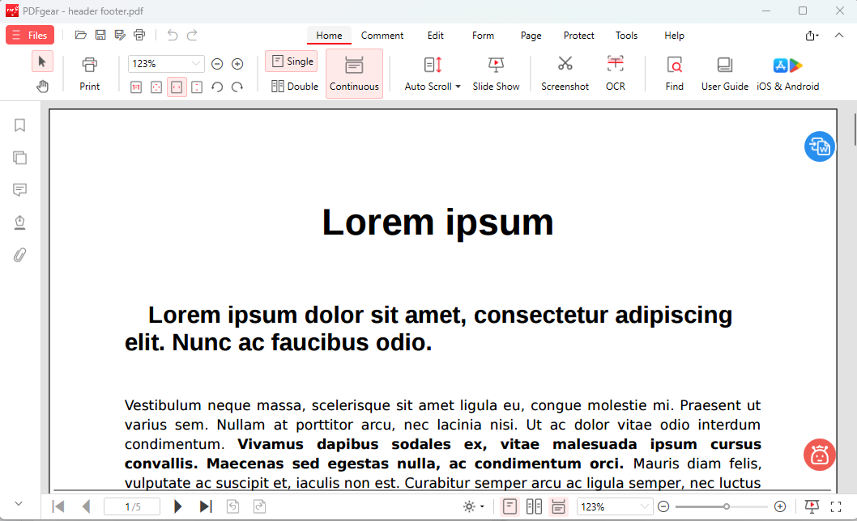
Task: Click the page number field 1/5
Action: [x=132, y=506]
